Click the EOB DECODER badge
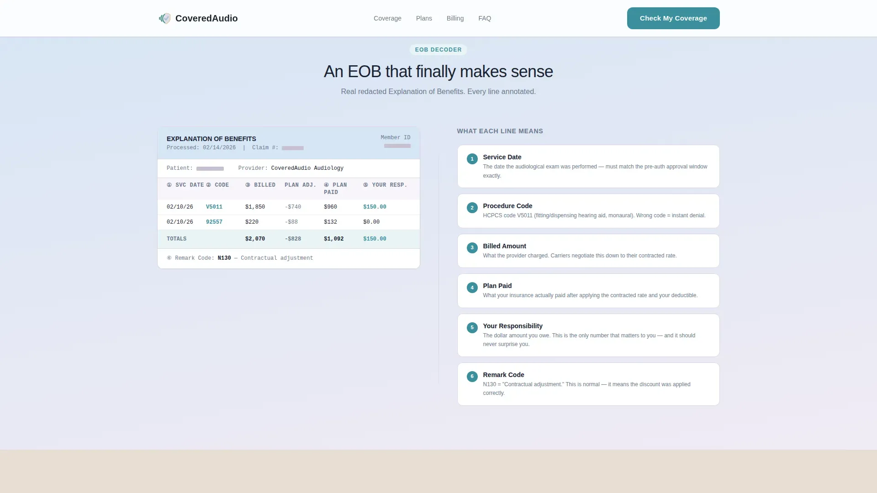877x493 pixels. click(438, 50)
